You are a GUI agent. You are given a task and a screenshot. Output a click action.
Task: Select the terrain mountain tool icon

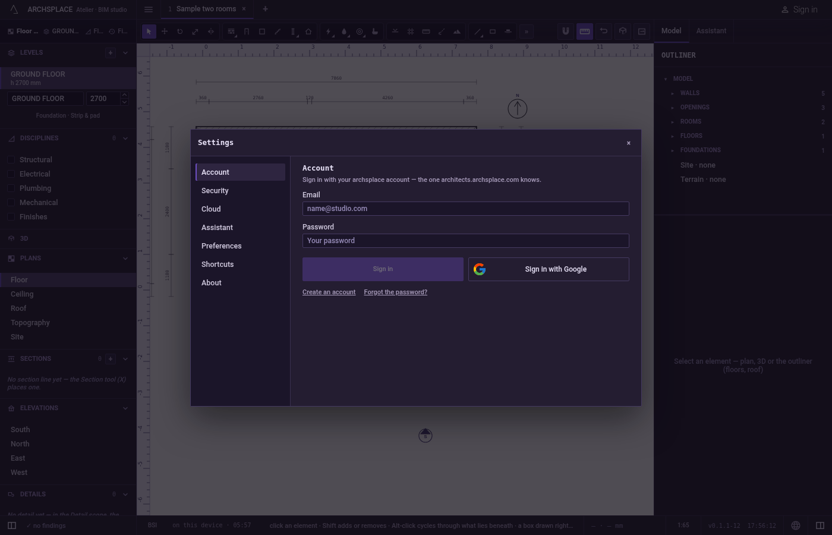[x=457, y=32]
